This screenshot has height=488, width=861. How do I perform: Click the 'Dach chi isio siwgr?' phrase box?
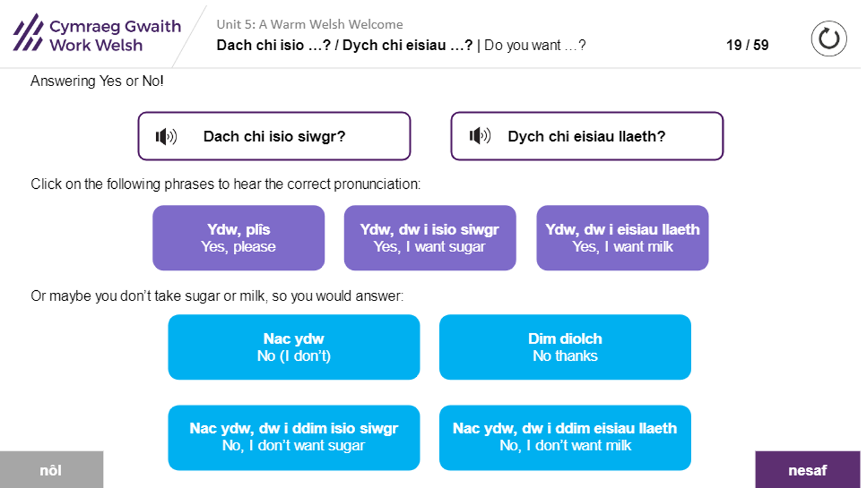click(x=274, y=137)
